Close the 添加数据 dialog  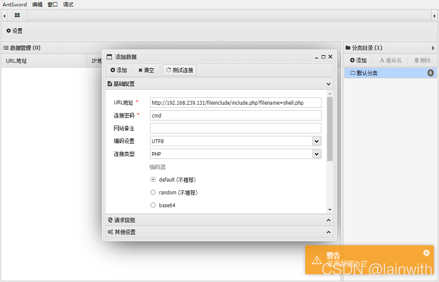331,57
